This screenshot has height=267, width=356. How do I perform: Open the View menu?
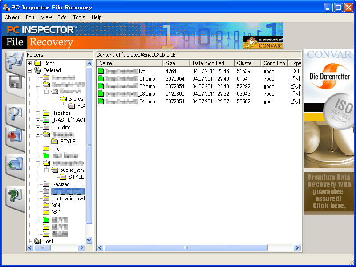pyautogui.click(x=46, y=17)
